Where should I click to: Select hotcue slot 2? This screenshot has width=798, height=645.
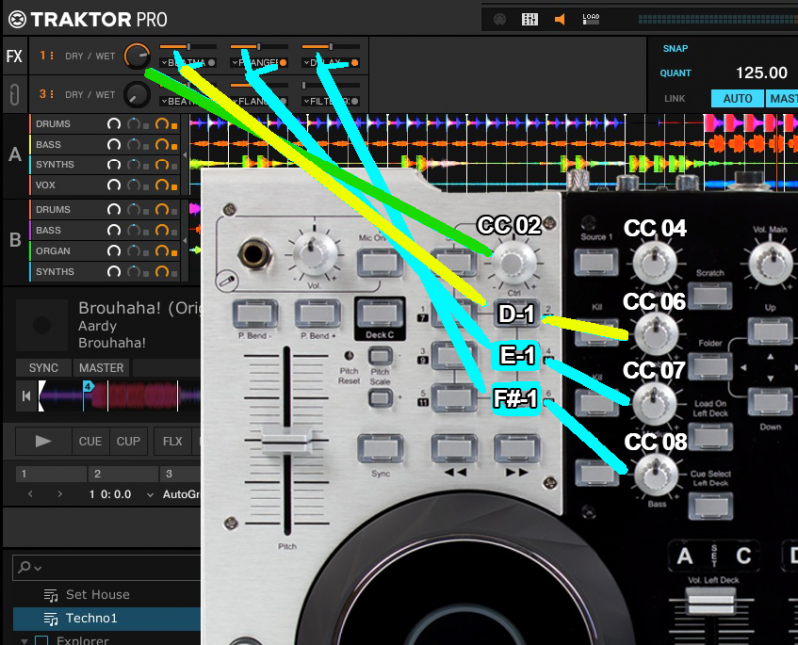point(123,474)
